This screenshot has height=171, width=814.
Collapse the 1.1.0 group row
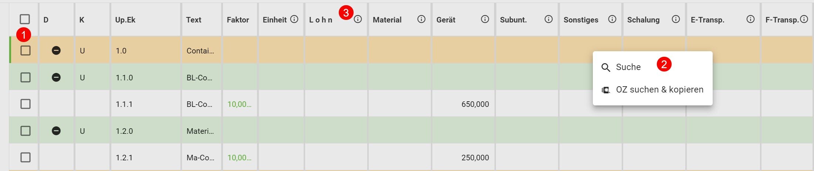point(56,77)
